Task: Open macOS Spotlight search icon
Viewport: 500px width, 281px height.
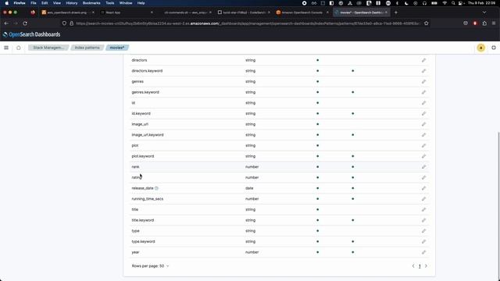Action: [x=453, y=3]
